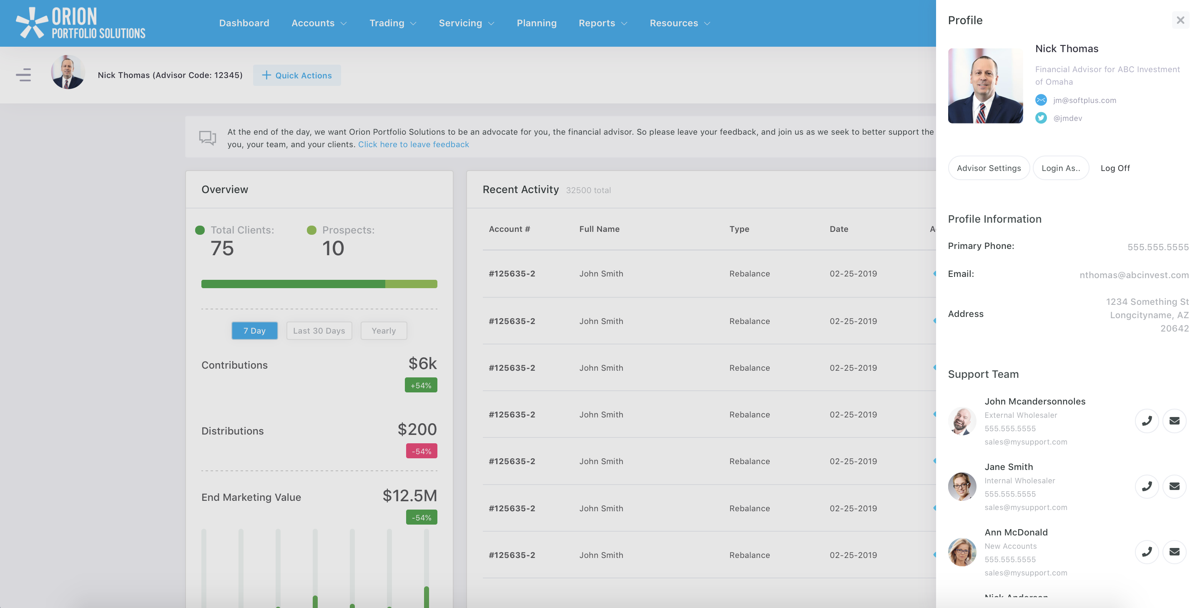The image size is (1200, 608).
Task: Click the clients versus prospects progress bar
Action: click(x=319, y=284)
